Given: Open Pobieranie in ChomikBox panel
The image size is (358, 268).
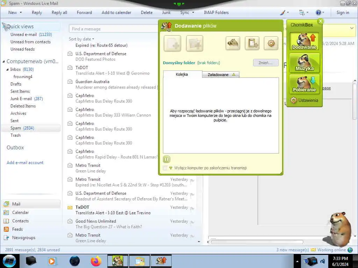Looking at the screenshot, I should pos(304,84).
